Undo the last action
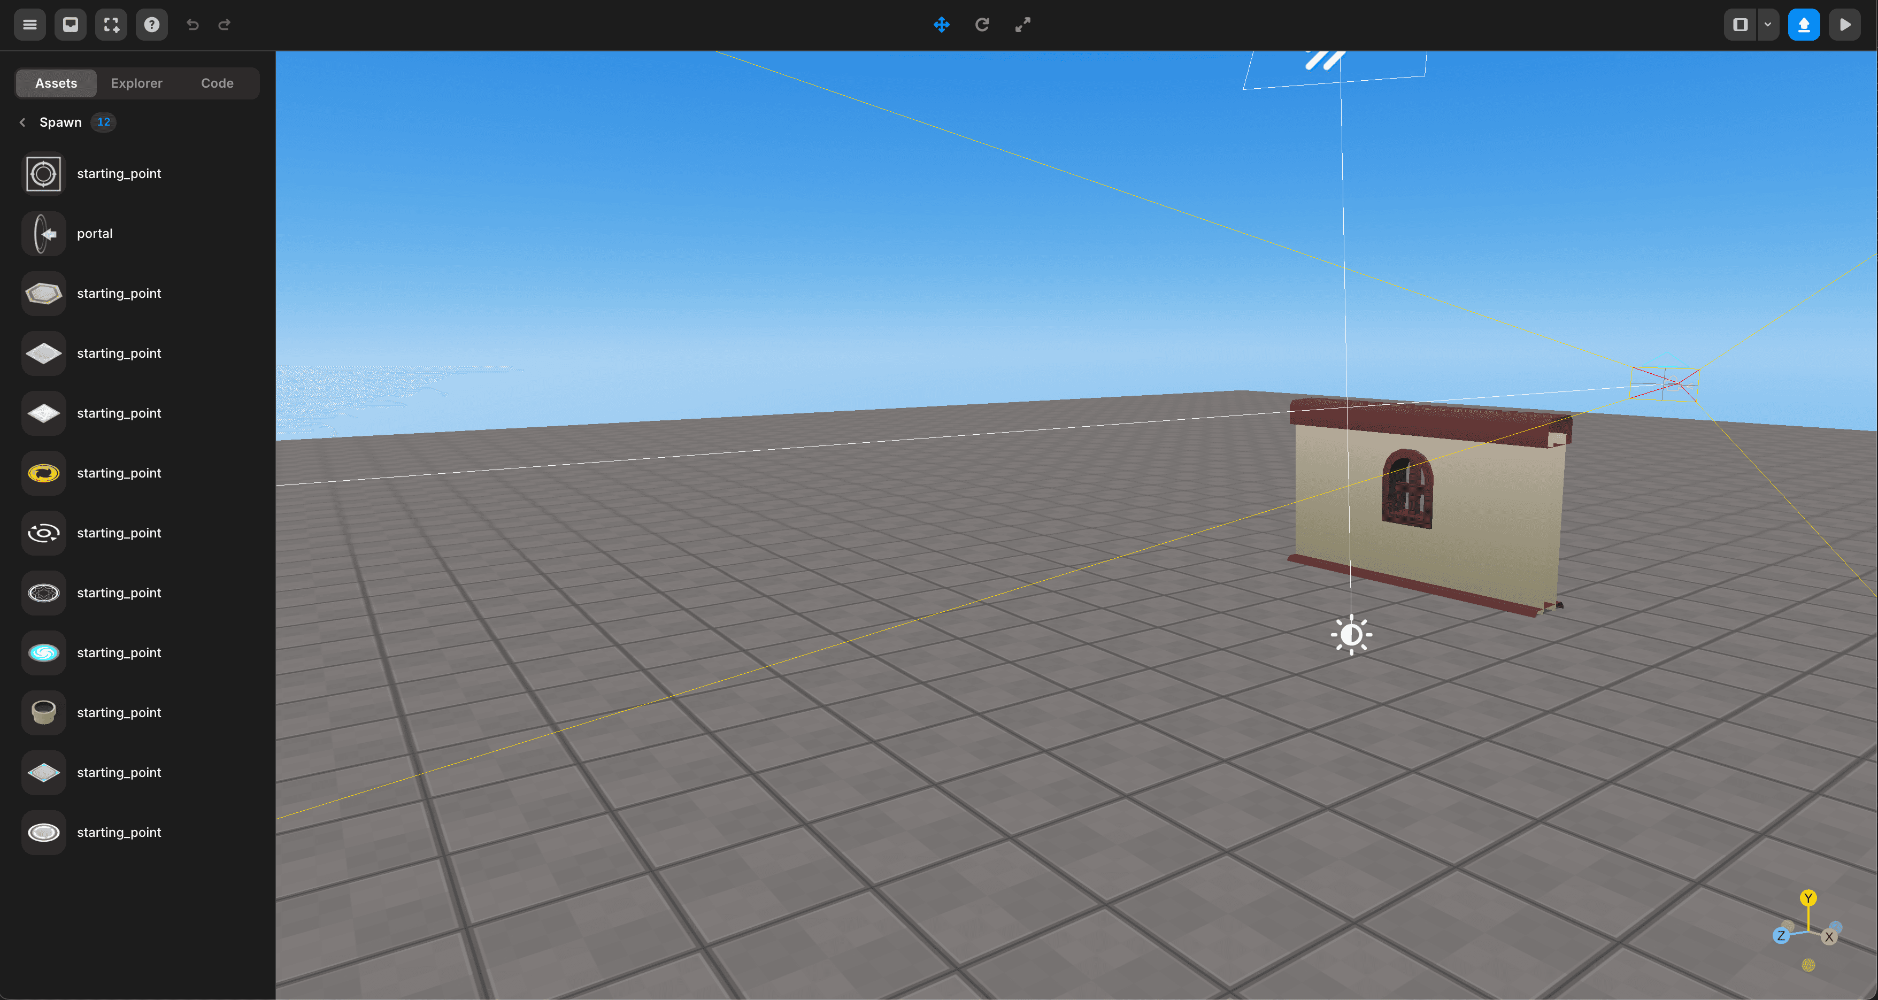 pos(193,25)
